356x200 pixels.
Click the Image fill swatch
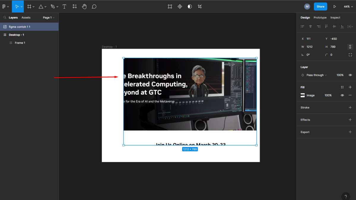(303, 95)
